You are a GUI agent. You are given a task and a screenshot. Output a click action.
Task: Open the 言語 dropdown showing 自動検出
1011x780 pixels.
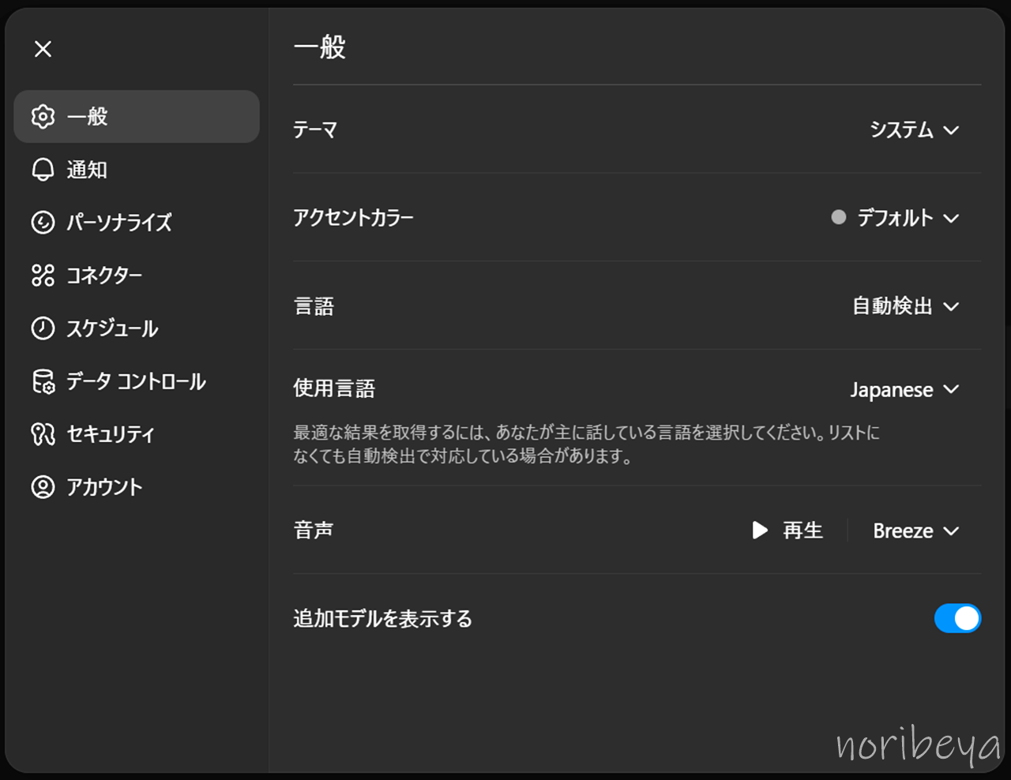pyautogui.click(x=905, y=306)
